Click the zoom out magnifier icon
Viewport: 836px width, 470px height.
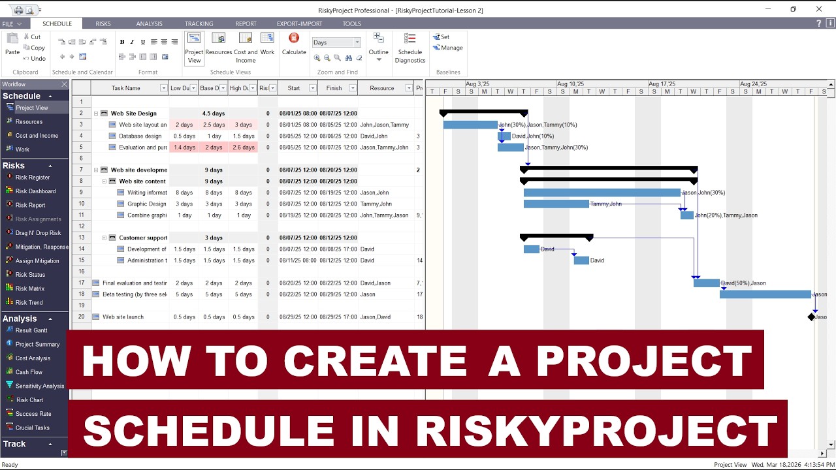327,57
